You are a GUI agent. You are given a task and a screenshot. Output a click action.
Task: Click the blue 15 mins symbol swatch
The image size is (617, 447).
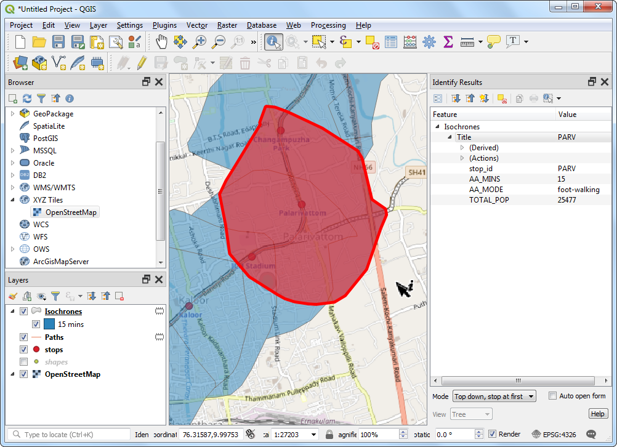[x=49, y=324]
